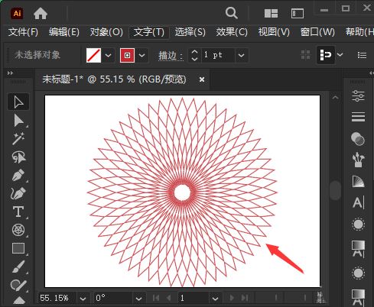Collapse the right panel dock arrows
This screenshot has width=374, height=307.
(x=372, y=73)
